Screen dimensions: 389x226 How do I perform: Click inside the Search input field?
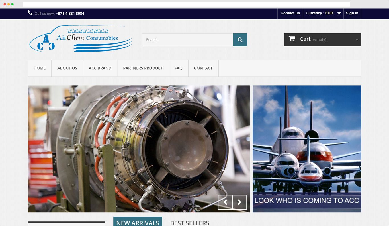[x=187, y=40]
